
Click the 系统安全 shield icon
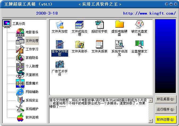point(21,100)
